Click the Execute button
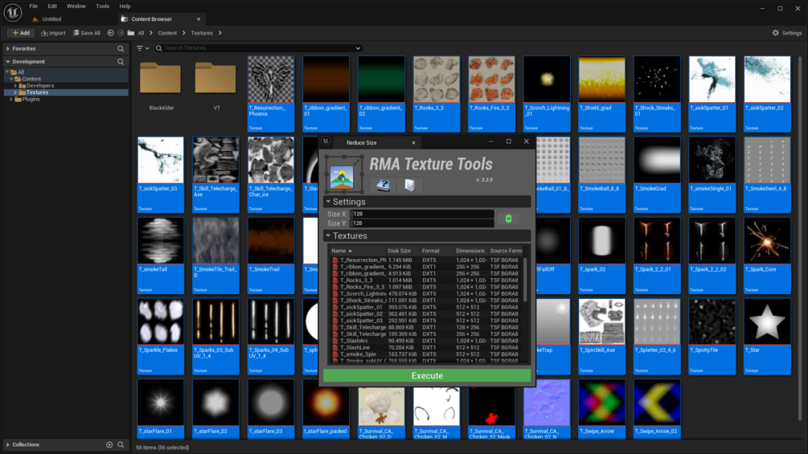This screenshot has width=808, height=454. 427,376
